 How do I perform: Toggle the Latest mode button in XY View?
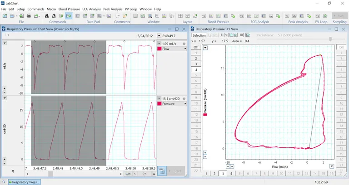(212, 35)
